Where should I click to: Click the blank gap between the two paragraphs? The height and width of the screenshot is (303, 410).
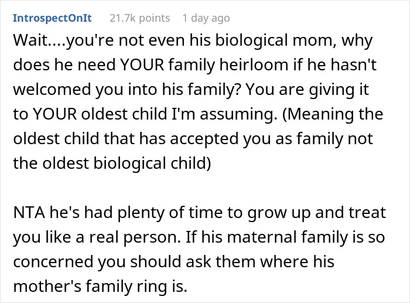point(199,188)
